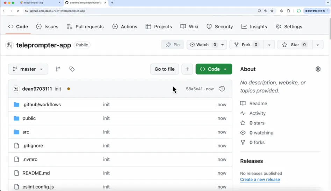Viewport: 331px width, 191px height.
Task: Click the browser zoom magnifier icon
Action: [266, 11]
